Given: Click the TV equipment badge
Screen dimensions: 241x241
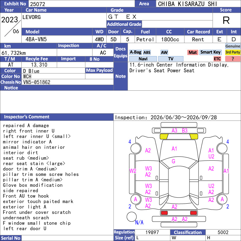Looking at the screenshot, I should [x=171, y=59].
